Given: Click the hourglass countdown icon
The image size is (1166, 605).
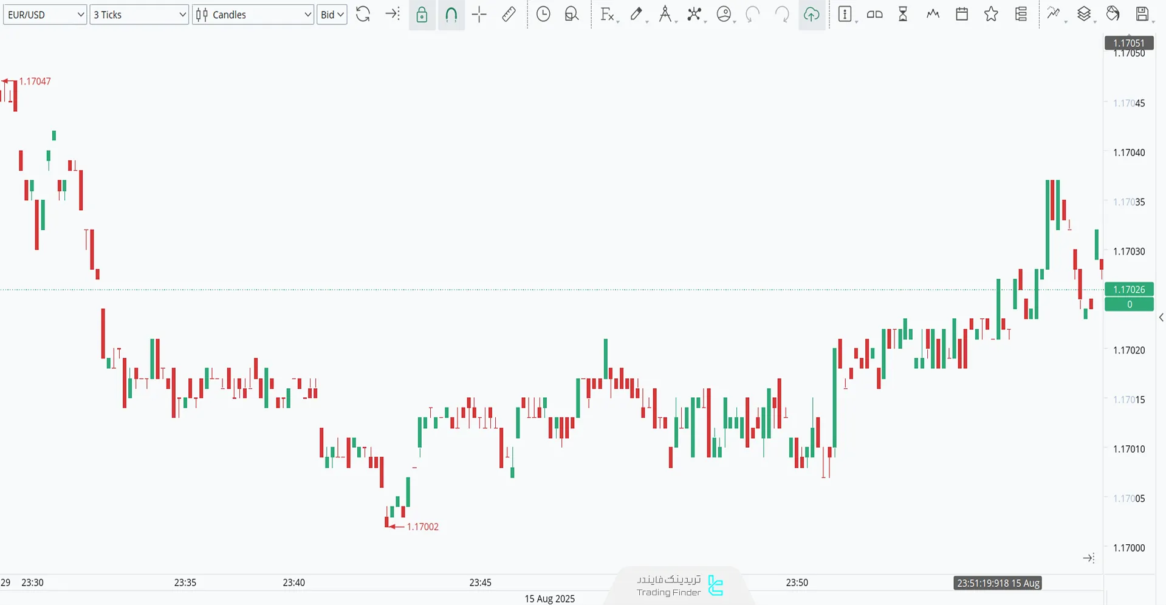Looking at the screenshot, I should (x=903, y=15).
